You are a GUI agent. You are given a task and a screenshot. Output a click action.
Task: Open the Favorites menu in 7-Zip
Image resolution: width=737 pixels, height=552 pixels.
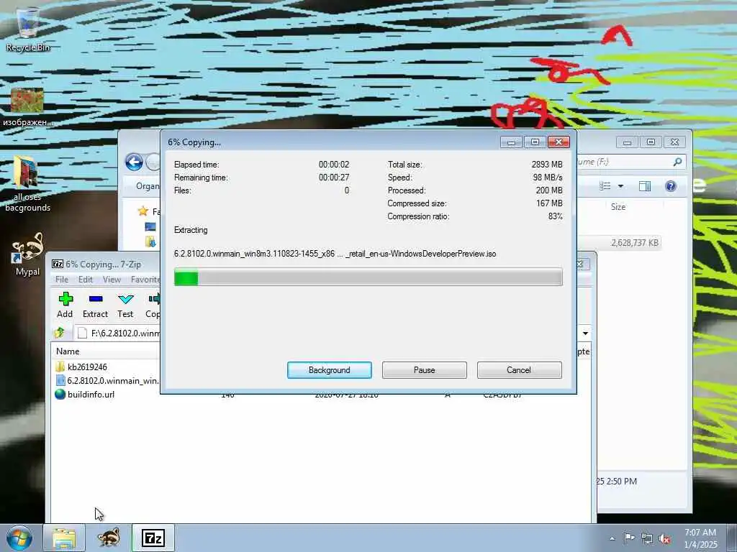coord(145,280)
